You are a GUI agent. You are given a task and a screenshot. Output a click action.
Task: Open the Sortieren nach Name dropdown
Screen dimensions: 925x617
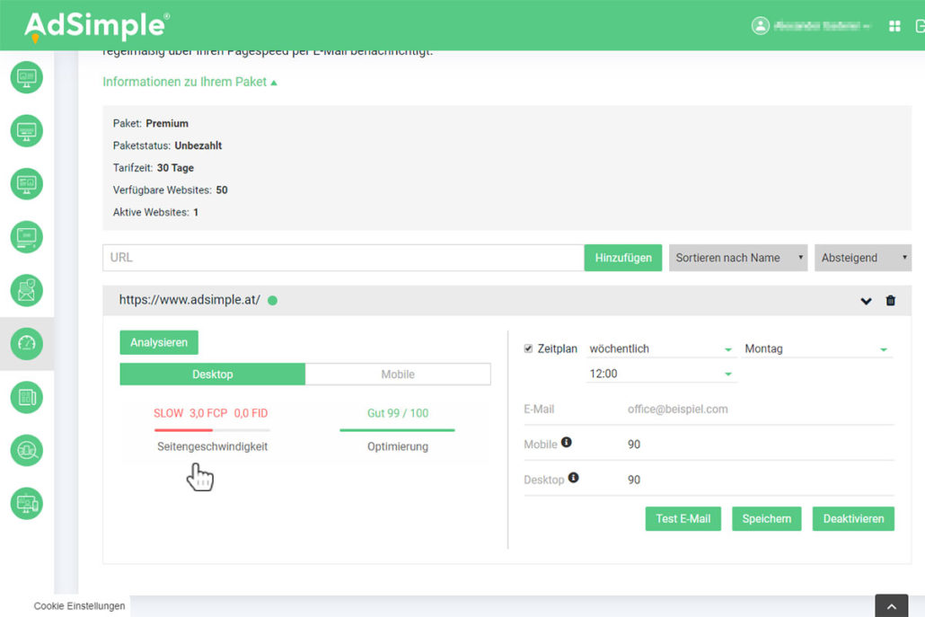click(x=737, y=258)
